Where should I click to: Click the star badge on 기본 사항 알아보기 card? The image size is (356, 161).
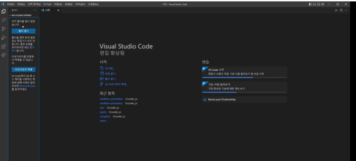(x=204, y=83)
